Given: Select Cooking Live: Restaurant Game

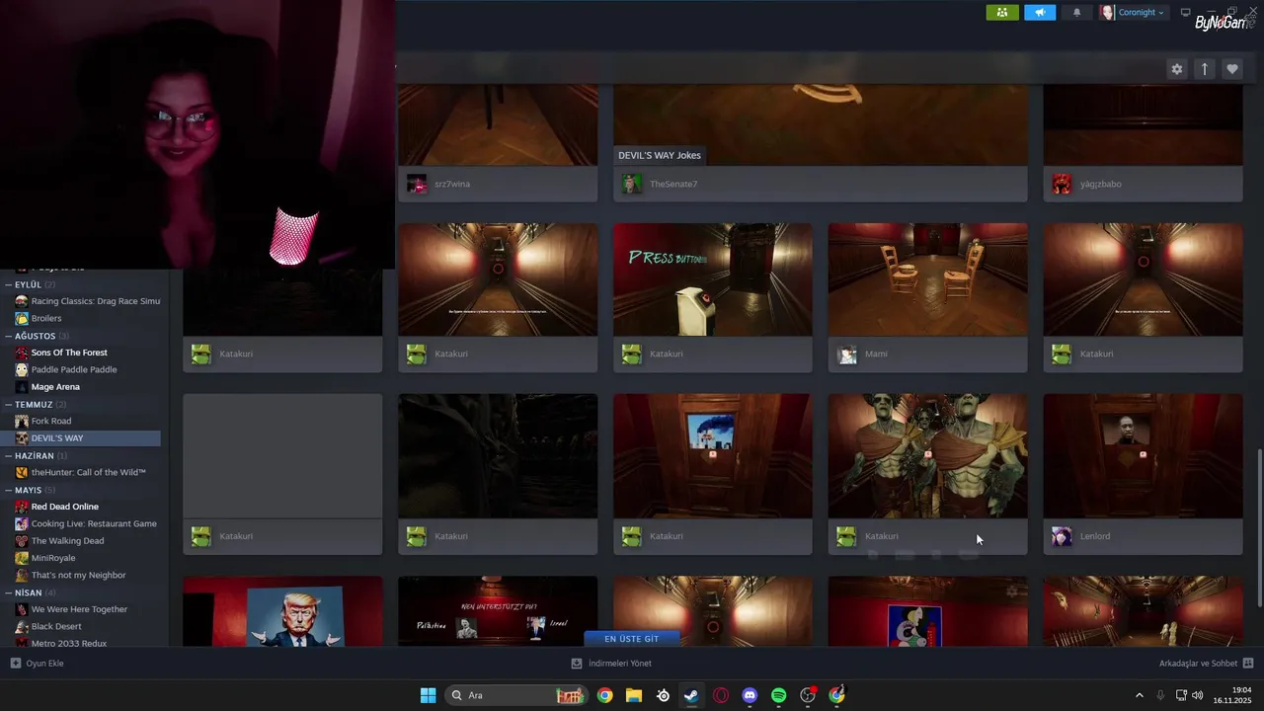Looking at the screenshot, I should (x=87, y=523).
